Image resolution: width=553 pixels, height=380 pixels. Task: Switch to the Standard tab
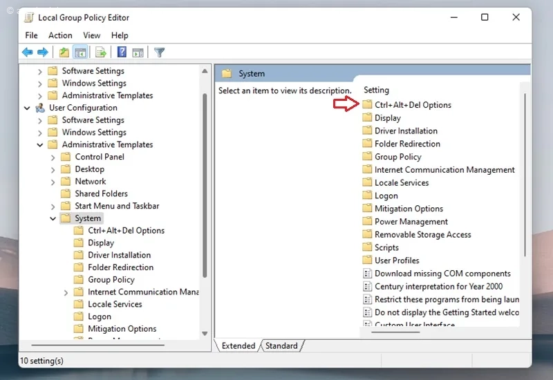(281, 346)
